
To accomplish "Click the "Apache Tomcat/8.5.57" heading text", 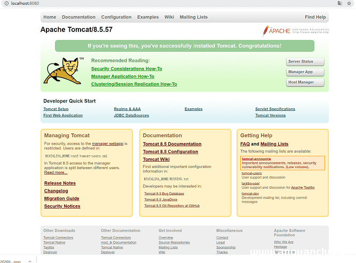I will click(x=76, y=29).
